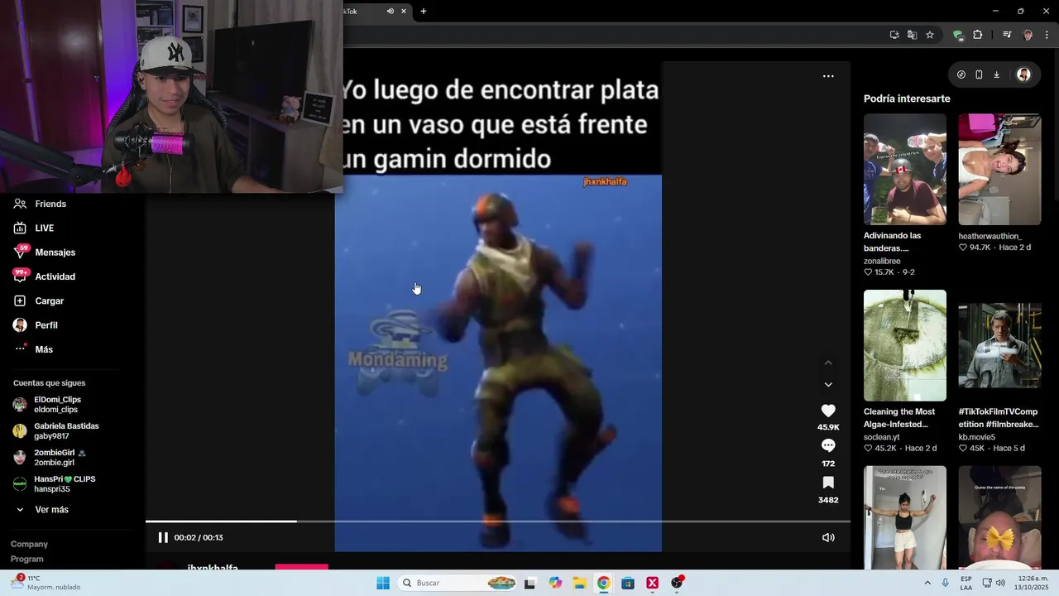Like the video with heart icon
This screenshot has height=596, width=1059.
click(x=828, y=411)
